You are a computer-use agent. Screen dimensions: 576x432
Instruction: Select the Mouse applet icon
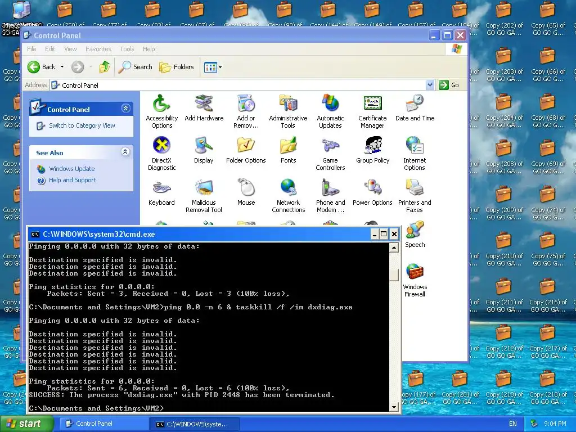246,193
